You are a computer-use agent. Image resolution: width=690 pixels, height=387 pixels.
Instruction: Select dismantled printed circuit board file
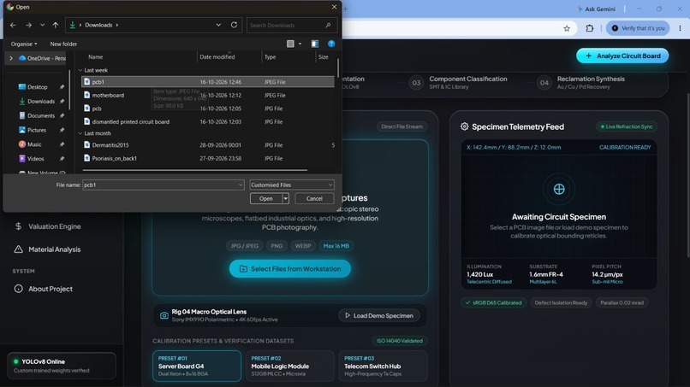pos(208,121)
